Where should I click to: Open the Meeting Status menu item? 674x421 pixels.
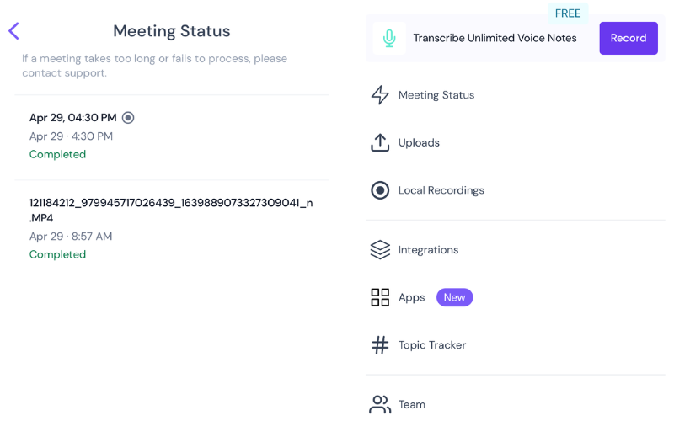436,95
